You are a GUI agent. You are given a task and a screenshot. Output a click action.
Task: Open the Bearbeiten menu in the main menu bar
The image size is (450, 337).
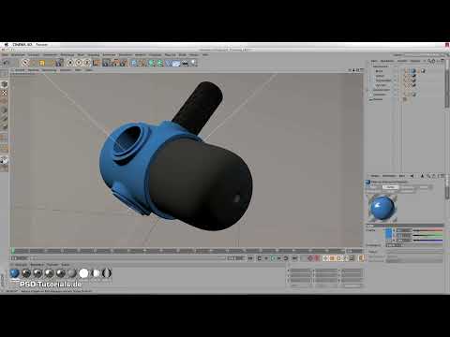pyautogui.click(x=18, y=54)
